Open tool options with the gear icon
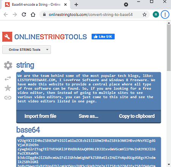171x167 pixels. [x=8, y=66]
